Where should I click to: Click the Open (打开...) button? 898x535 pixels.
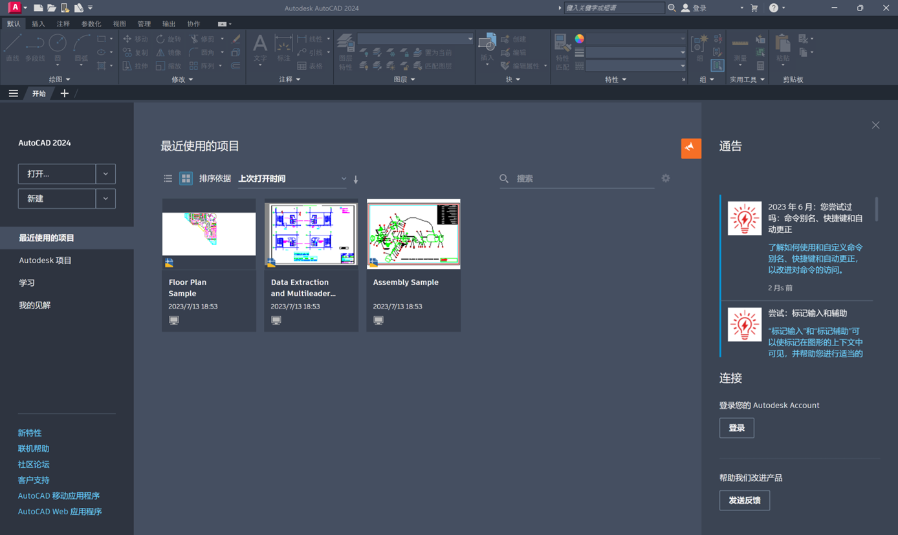(57, 174)
